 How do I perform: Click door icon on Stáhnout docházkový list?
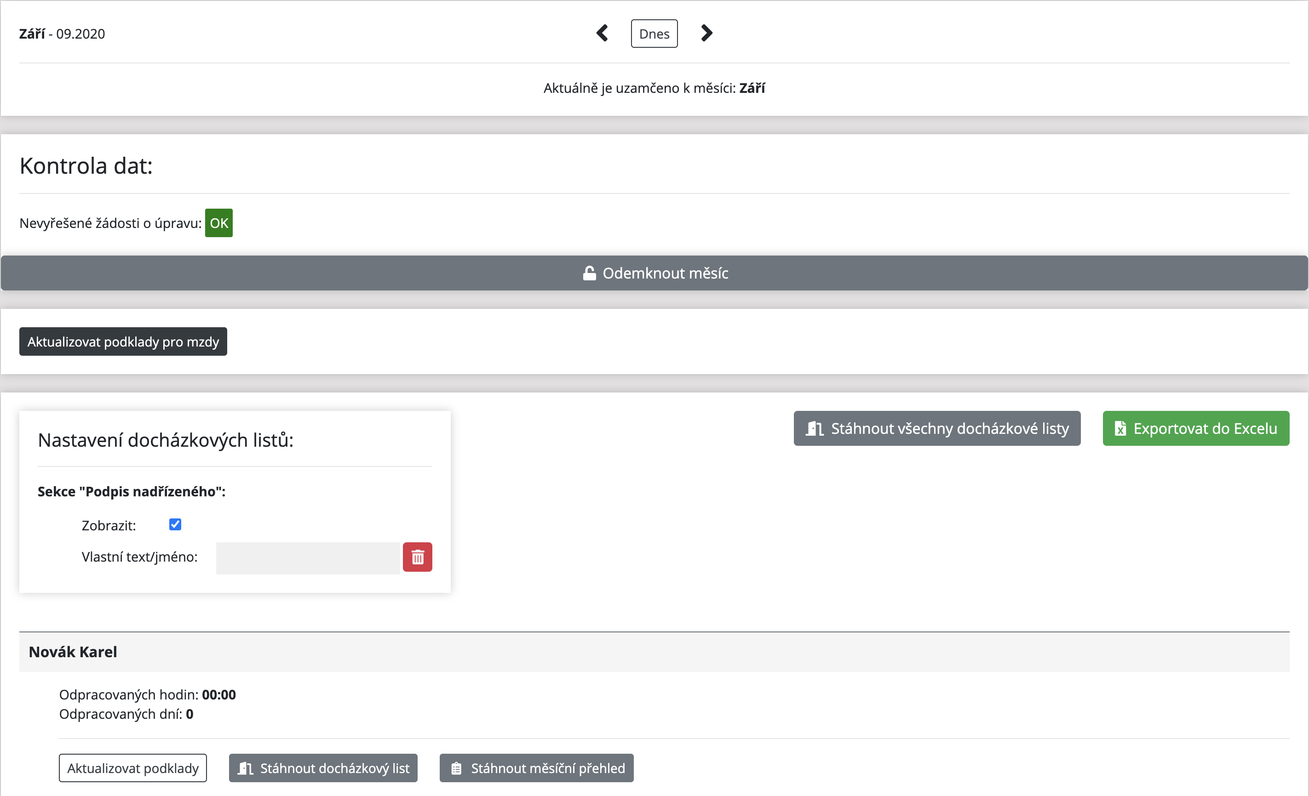pos(245,768)
